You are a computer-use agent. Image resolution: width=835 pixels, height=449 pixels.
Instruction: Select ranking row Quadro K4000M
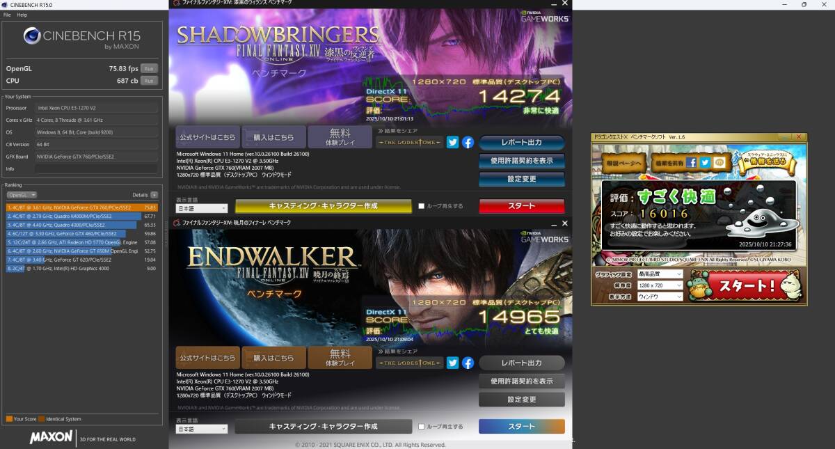pyautogui.click(x=81, y=216)
